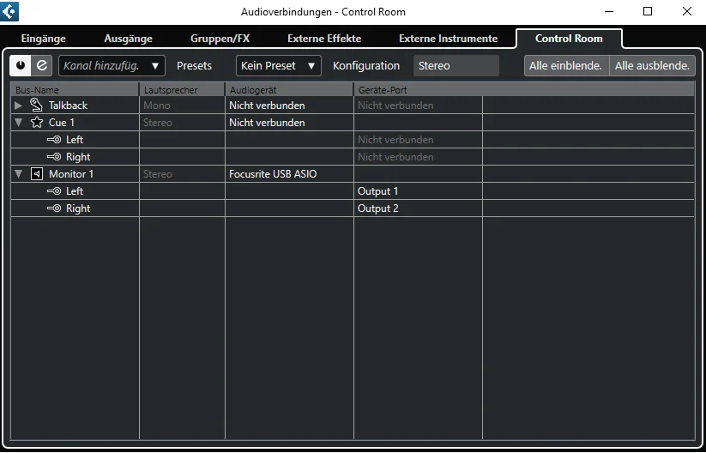706x453 pixels.
Task: Select the 'Monitor 1' bus name
Action: tap(71, 174)
